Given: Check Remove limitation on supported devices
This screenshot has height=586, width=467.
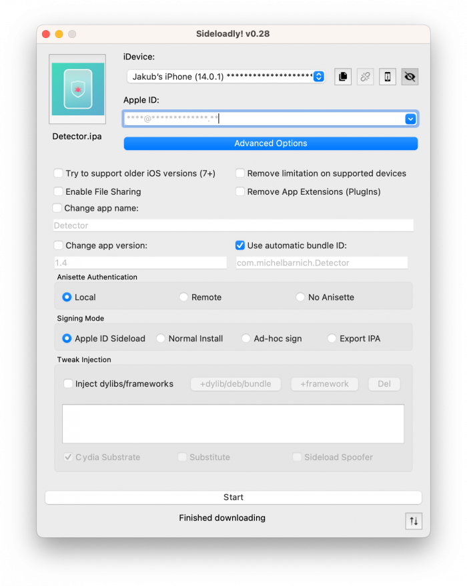Looking at the screenshot, I should tap(240, 173).
